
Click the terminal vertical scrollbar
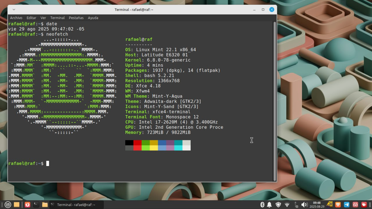click(x=275, y=101)
